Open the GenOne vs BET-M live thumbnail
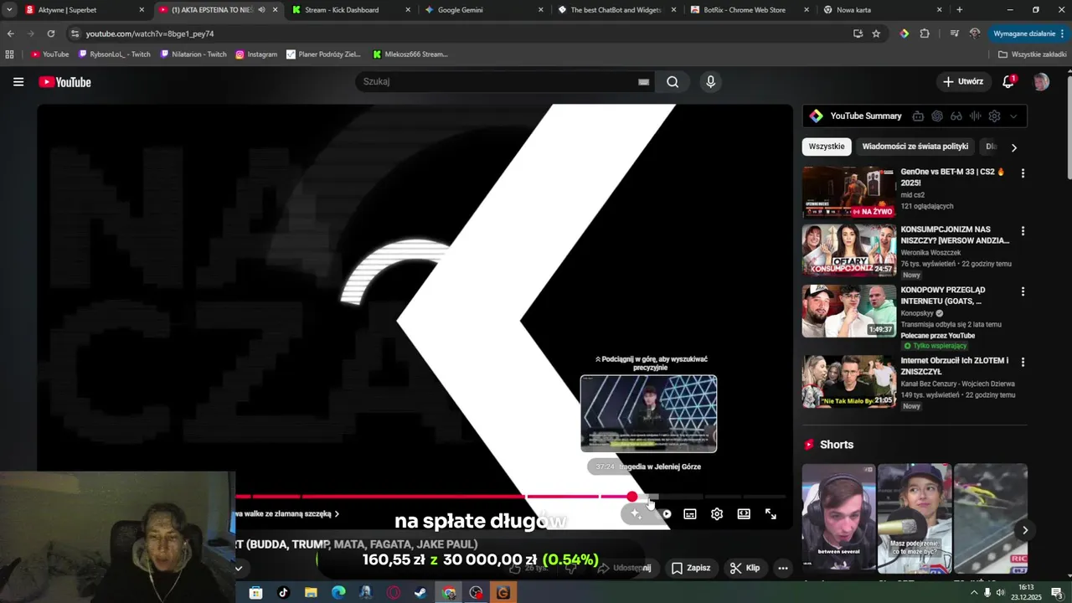The height and width of the screenshot is (603, 1072). tap(849, 192)
